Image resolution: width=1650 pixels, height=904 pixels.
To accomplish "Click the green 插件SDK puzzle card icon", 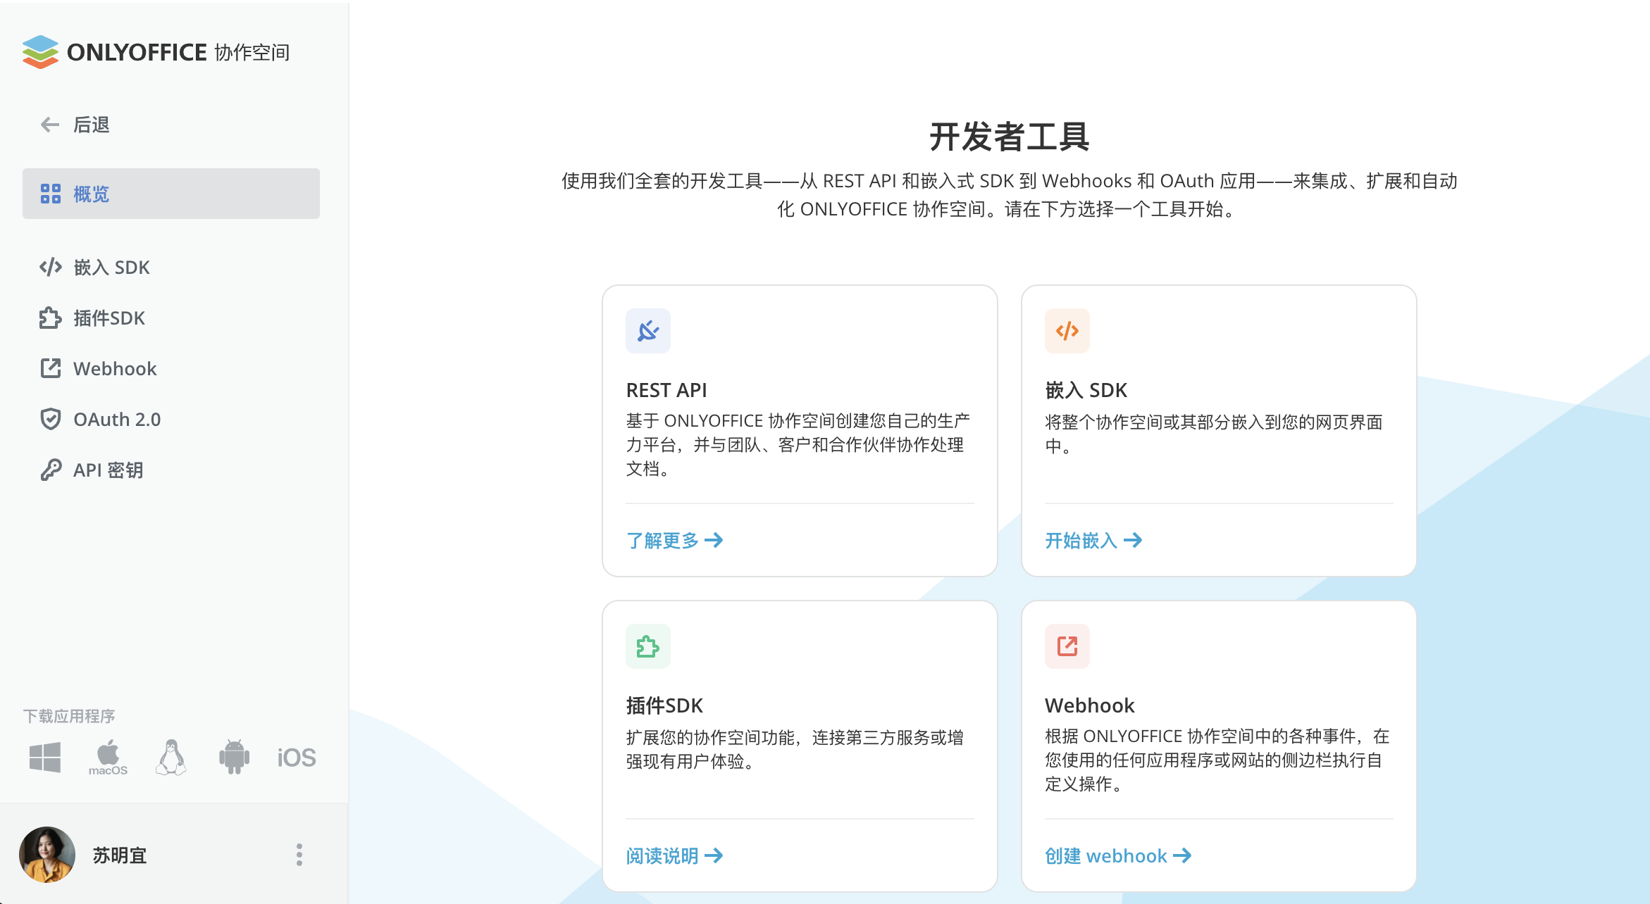I will pyautogui.click(x=648, y=646).
